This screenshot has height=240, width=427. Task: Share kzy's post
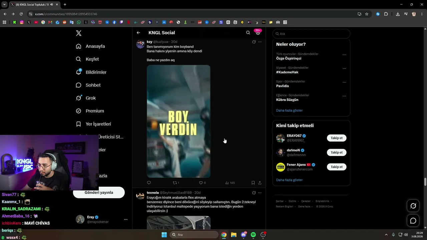tap(260, 183)
